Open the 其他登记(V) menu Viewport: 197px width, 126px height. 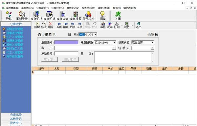click(73, 8)
